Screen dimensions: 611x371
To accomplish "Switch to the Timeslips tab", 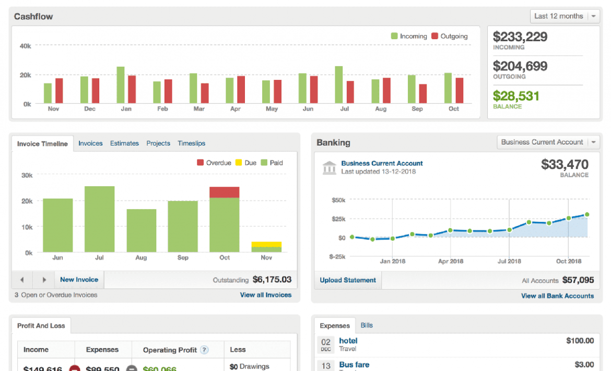I will [x=191, y=143].
